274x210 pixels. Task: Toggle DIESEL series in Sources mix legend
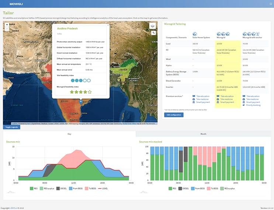(x=61, y=188)
